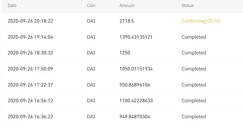Click Completed status of the 16:36:22 transaction
This screenshot has width=243, height=140.
(x=194, y=117)
